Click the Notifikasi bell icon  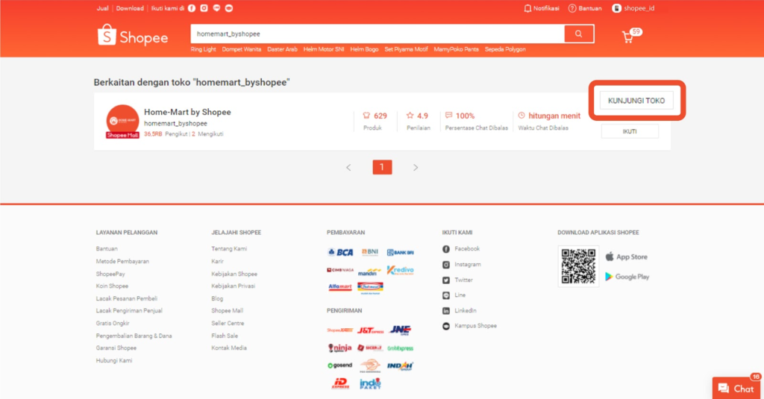coord(527,8)
